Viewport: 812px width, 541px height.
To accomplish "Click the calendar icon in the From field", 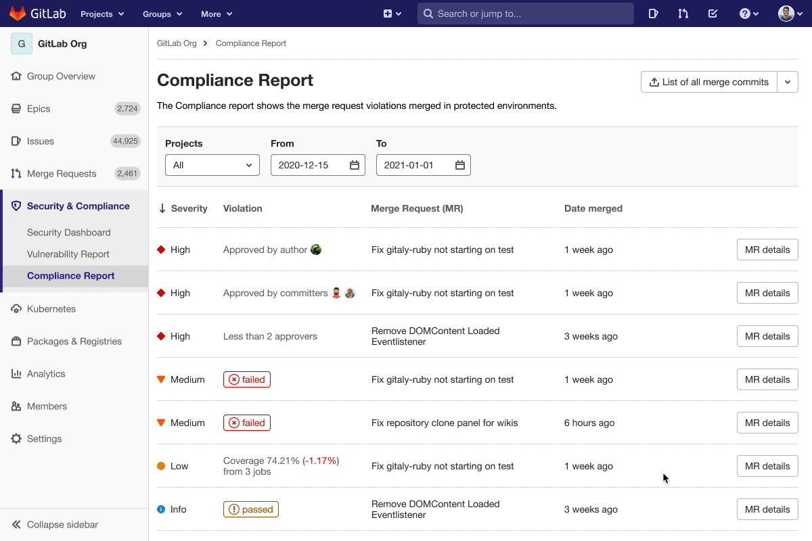I will coord(355,164).
